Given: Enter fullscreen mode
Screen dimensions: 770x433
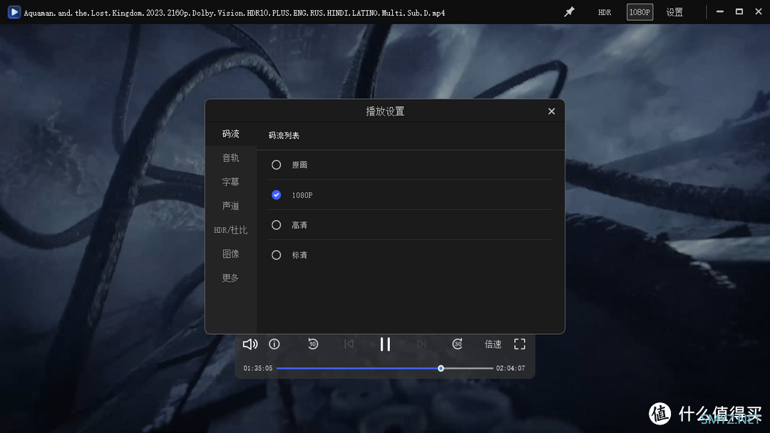Looking at the screenshot, I should (520, 344).
